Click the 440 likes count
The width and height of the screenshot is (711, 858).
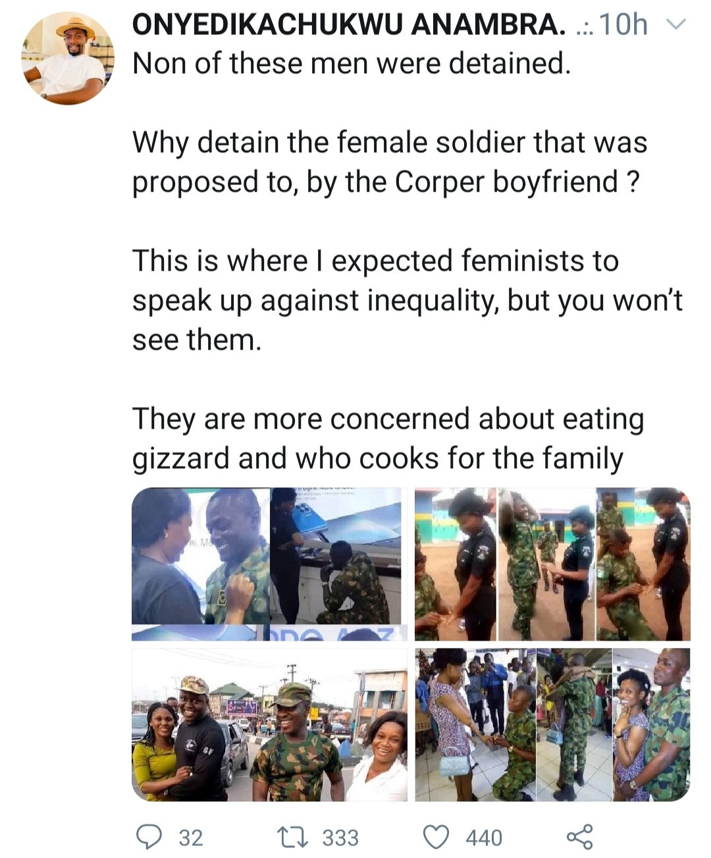484,838
